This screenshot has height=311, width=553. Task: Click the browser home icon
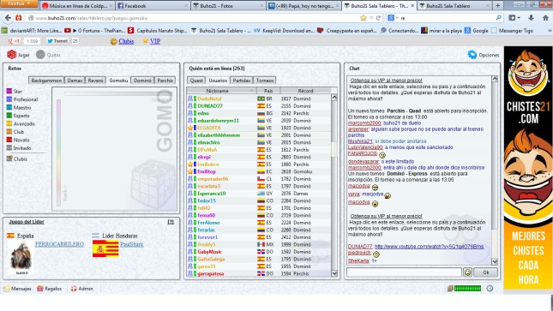545,18
